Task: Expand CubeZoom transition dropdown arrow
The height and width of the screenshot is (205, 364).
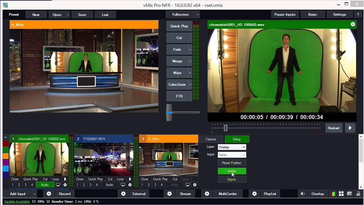Action: [190, 85]
